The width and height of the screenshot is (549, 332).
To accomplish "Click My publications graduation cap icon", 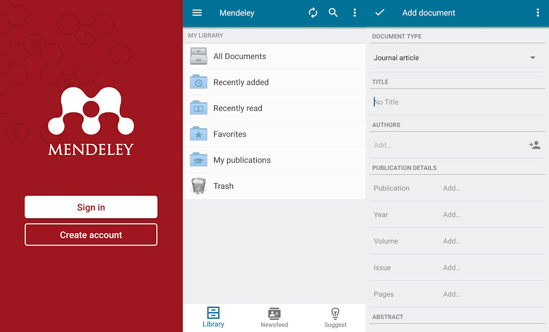I will tap(198, 160).
